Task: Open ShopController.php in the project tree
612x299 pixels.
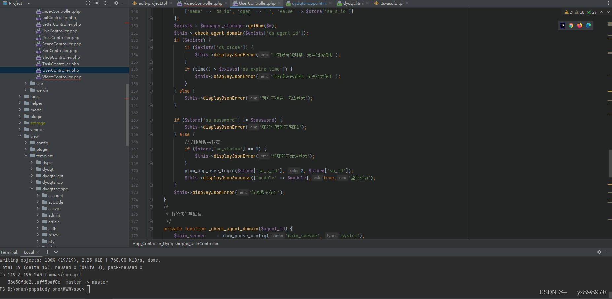Action: (x=61, y=57)
